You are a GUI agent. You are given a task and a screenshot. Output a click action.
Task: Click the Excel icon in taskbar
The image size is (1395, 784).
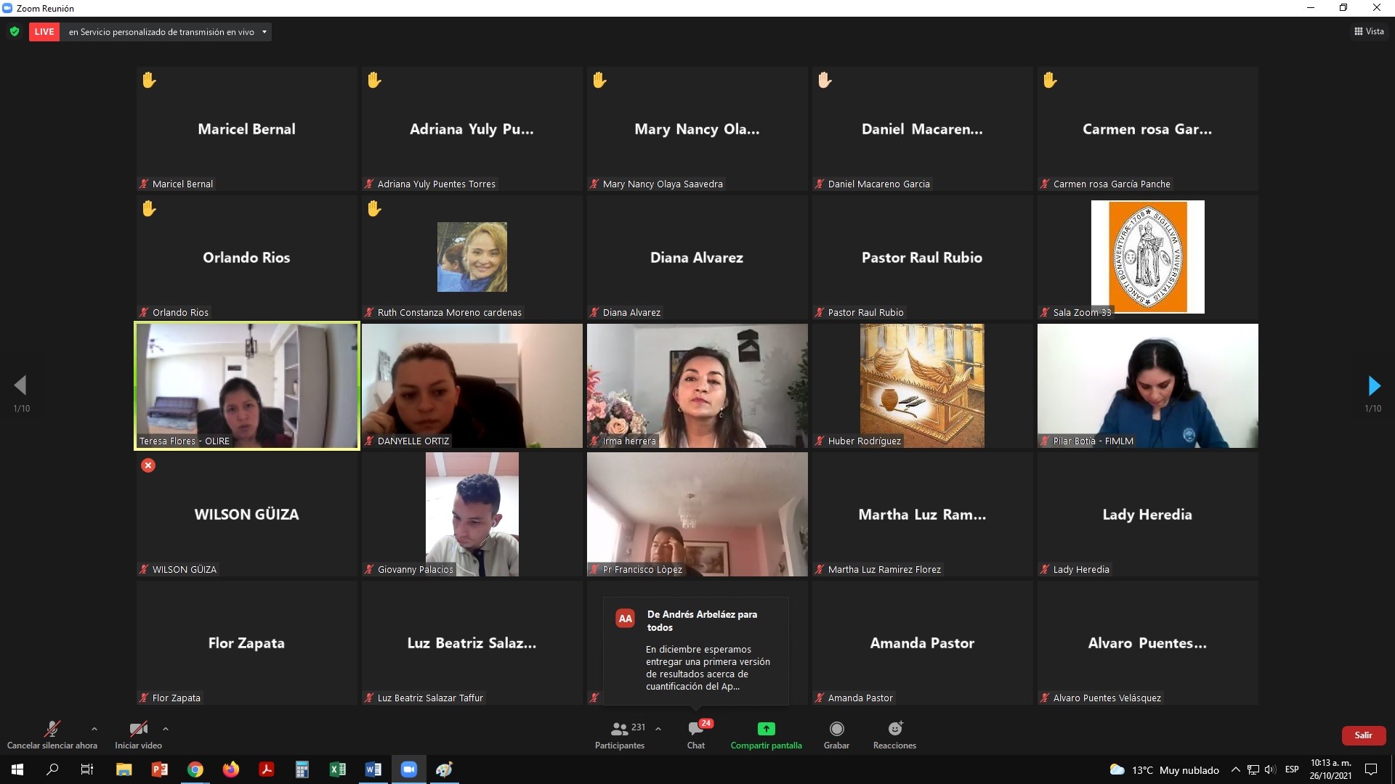click(x=338, y=769)
